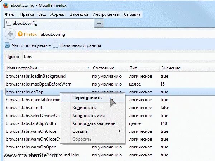Click the Firefox logo in title bar
Image resolution: width=215 pixels, height=161 pixels.
pyautogui.click(x=6, y=5)
